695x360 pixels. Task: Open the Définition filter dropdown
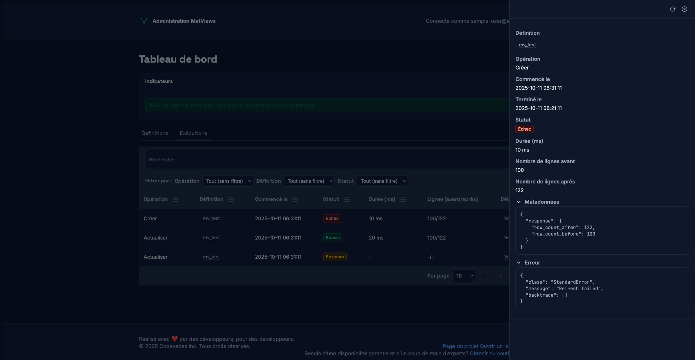coord(309,181)
